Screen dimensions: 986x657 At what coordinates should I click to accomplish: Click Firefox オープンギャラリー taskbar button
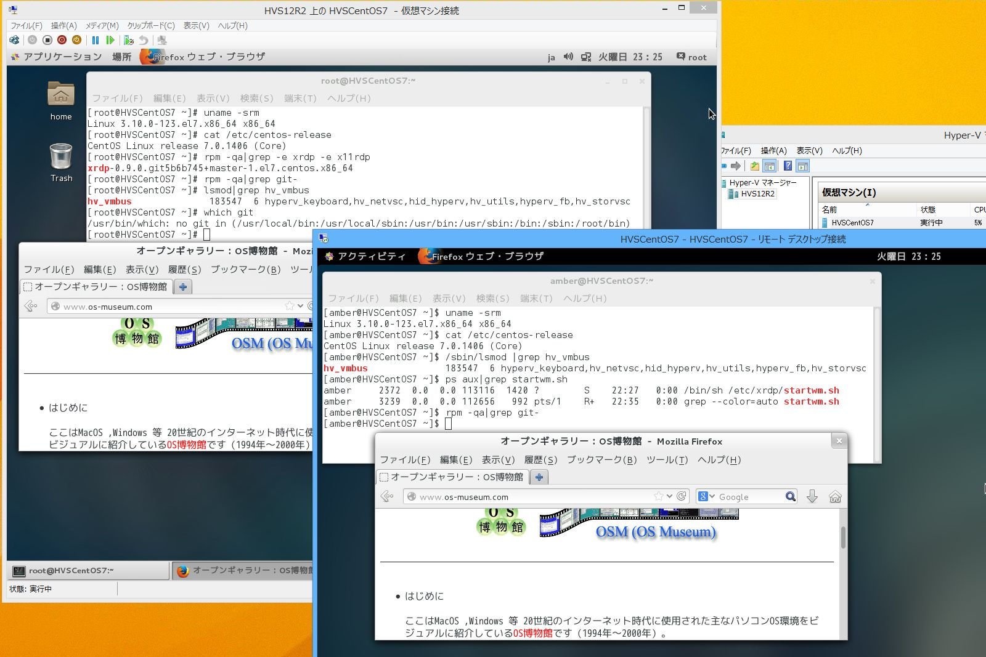coord(243,571)
